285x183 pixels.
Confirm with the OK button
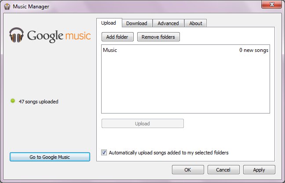point(188,170)
